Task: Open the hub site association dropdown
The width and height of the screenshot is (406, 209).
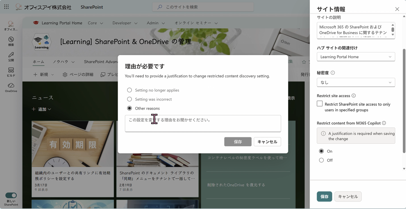Action: (356, 57)
